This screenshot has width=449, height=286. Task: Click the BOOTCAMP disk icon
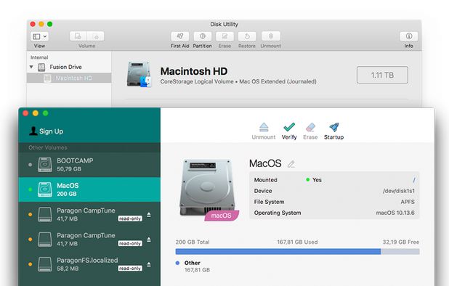[45, 165]
